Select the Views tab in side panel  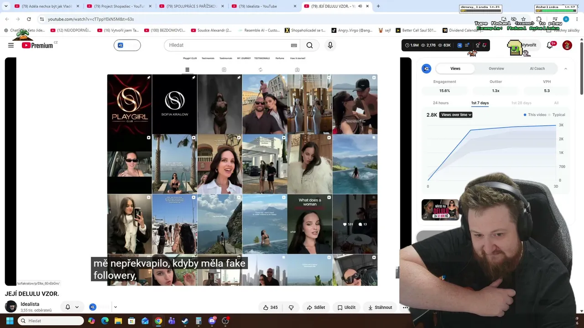tap(455, 69)
